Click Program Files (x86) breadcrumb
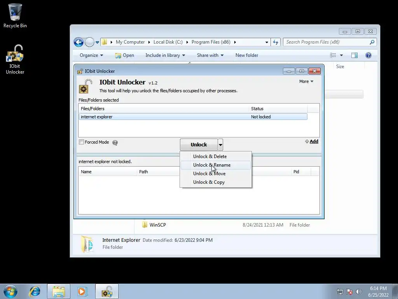This screenshot has width=398, height=299. [x=211, y=42]
